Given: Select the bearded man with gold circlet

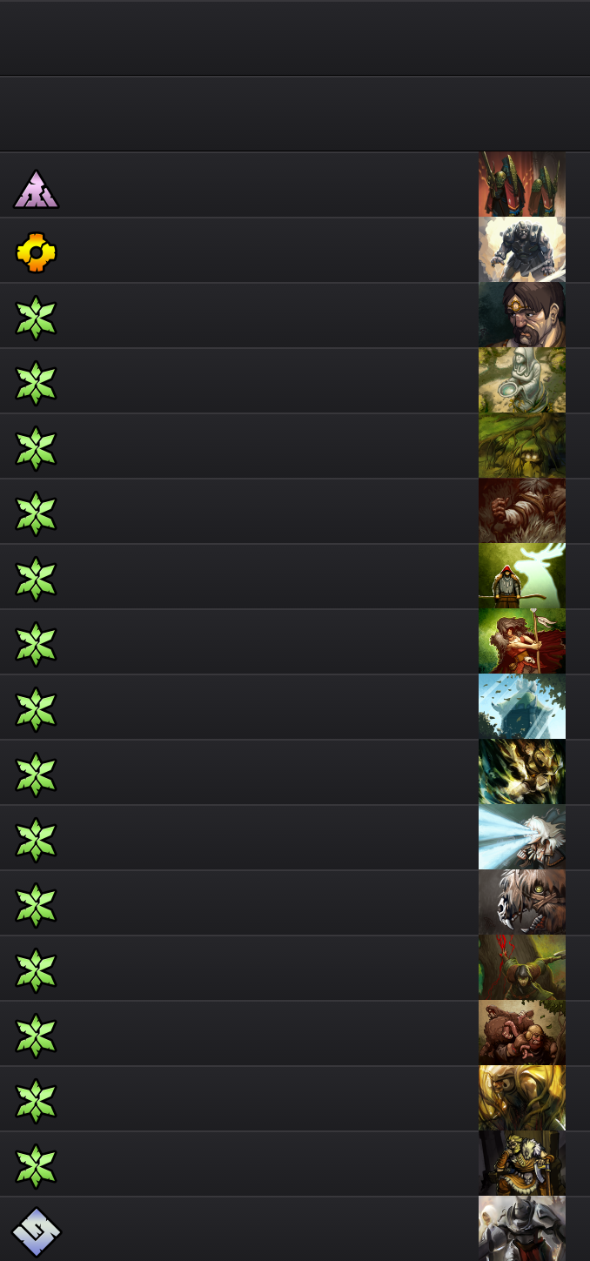Looking at the screenshot, I should [x=522, y=315].
